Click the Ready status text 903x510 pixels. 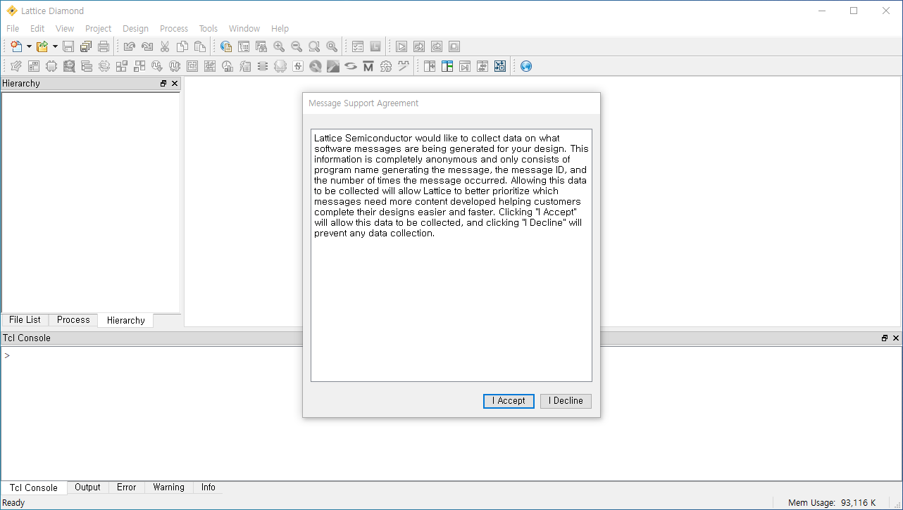[14, 503]
